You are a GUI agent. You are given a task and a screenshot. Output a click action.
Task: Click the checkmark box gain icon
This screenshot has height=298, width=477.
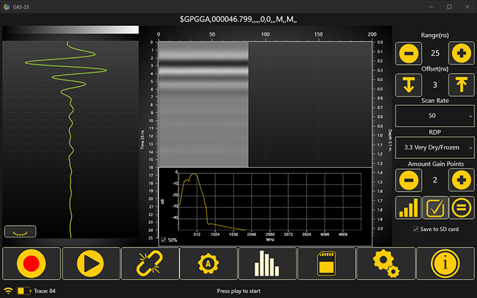[435, 208]
